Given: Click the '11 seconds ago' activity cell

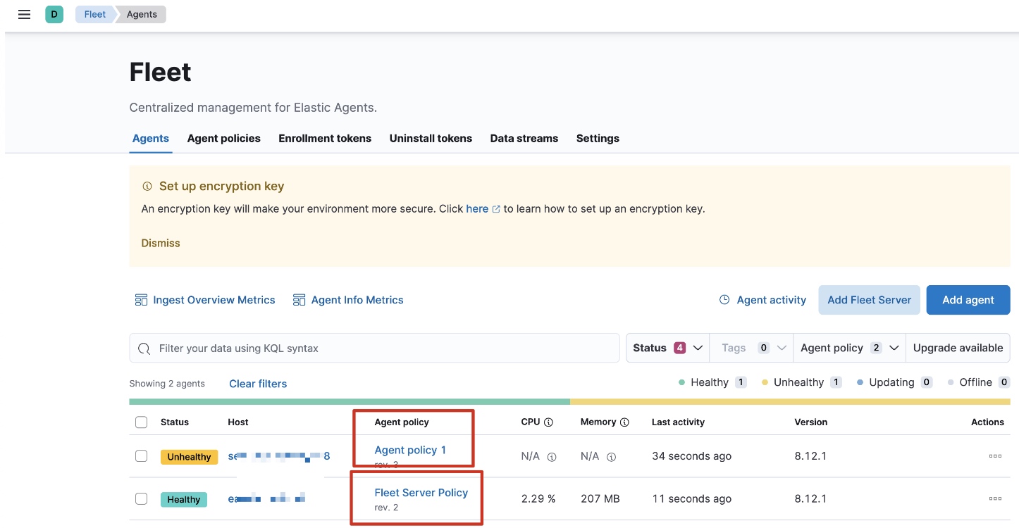Looking at the screenshot, I should click(x=691, y=499).
